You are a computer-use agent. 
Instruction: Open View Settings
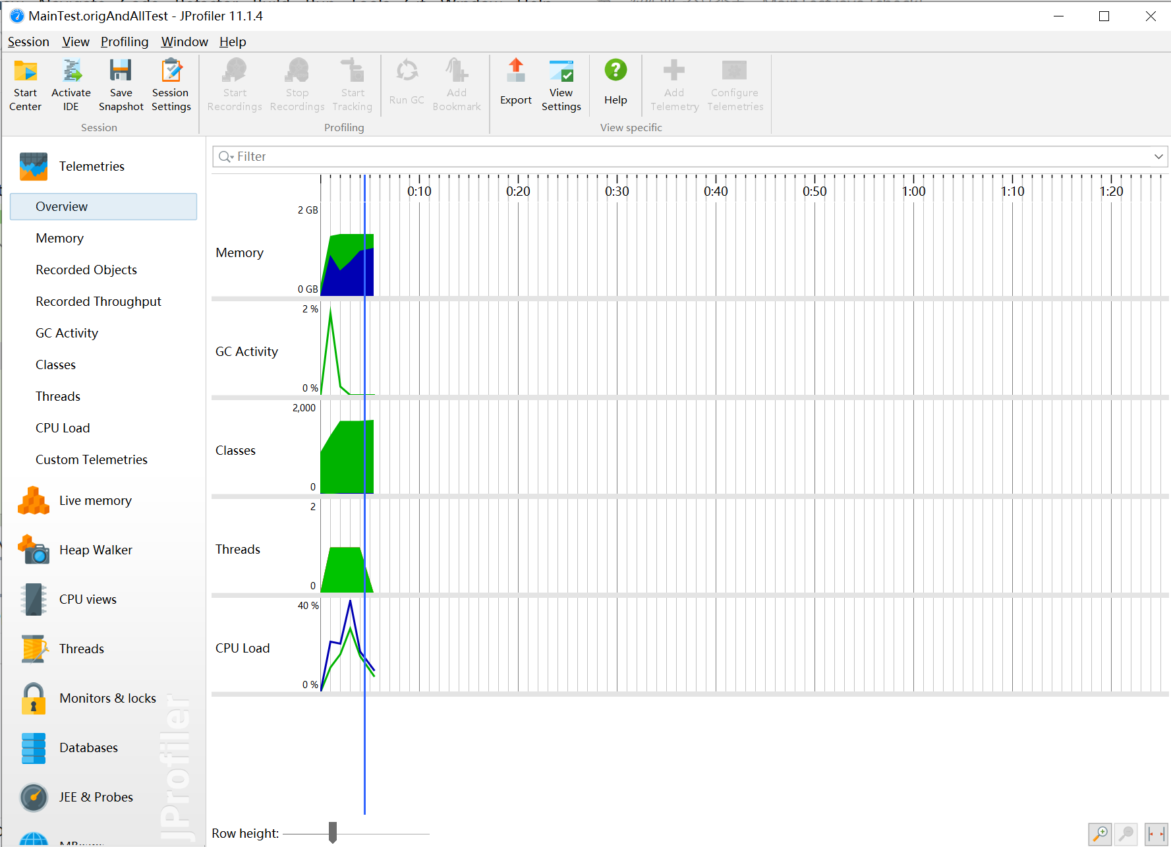(x=561, y=86)
